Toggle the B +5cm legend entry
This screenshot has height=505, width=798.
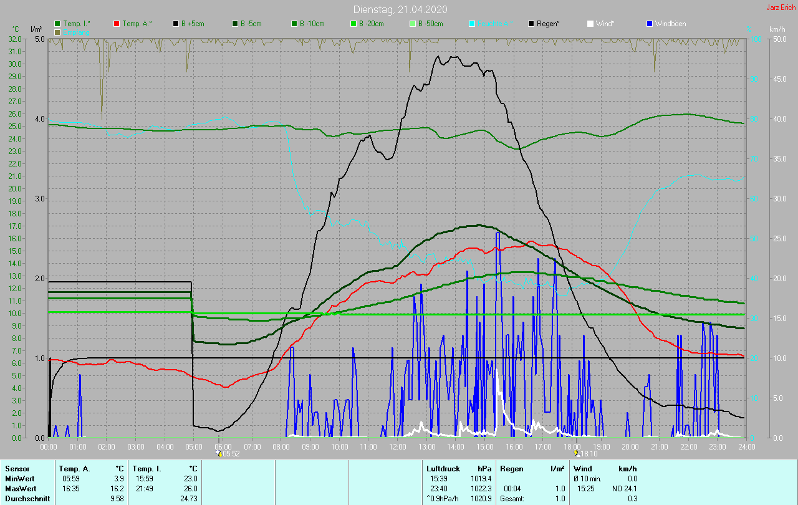pos(193,24)
